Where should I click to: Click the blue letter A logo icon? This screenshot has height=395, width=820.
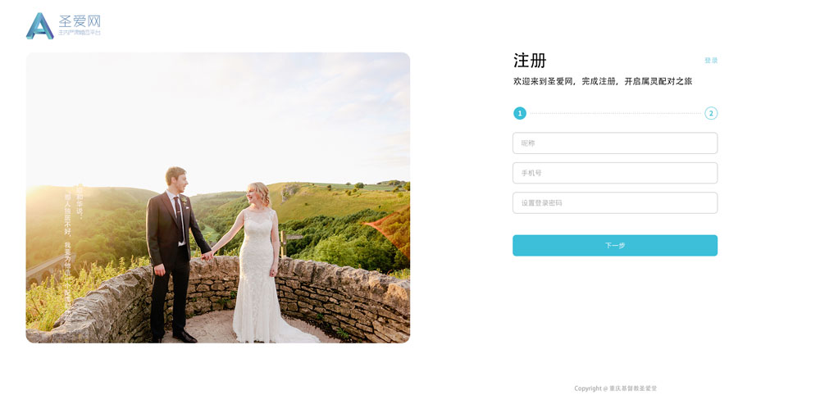tap(39, 26)
